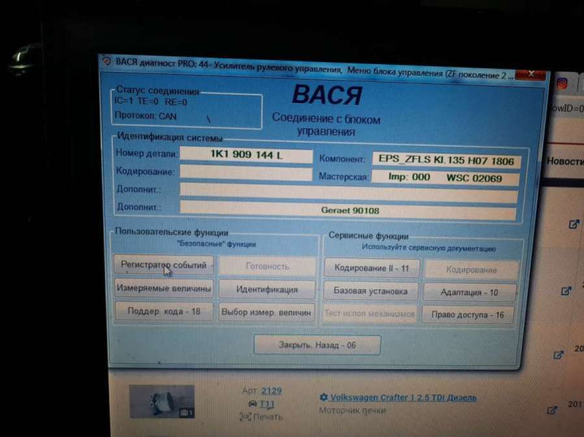The width and height of the screenshot is (584, 437).
Task: Click the external link icon beside Crafter row
Action: 552,410
